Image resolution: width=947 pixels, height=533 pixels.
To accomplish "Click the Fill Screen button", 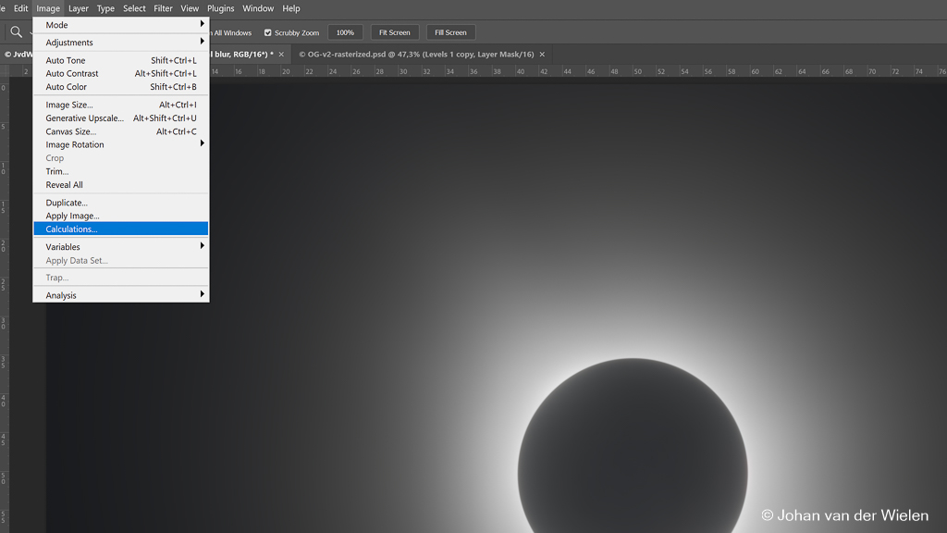I will click(450, 32).
